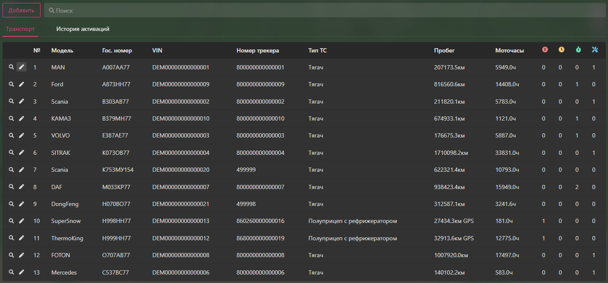Switch to the История активаций tab
Screen dimensions: 608x283
click(83, 29)
